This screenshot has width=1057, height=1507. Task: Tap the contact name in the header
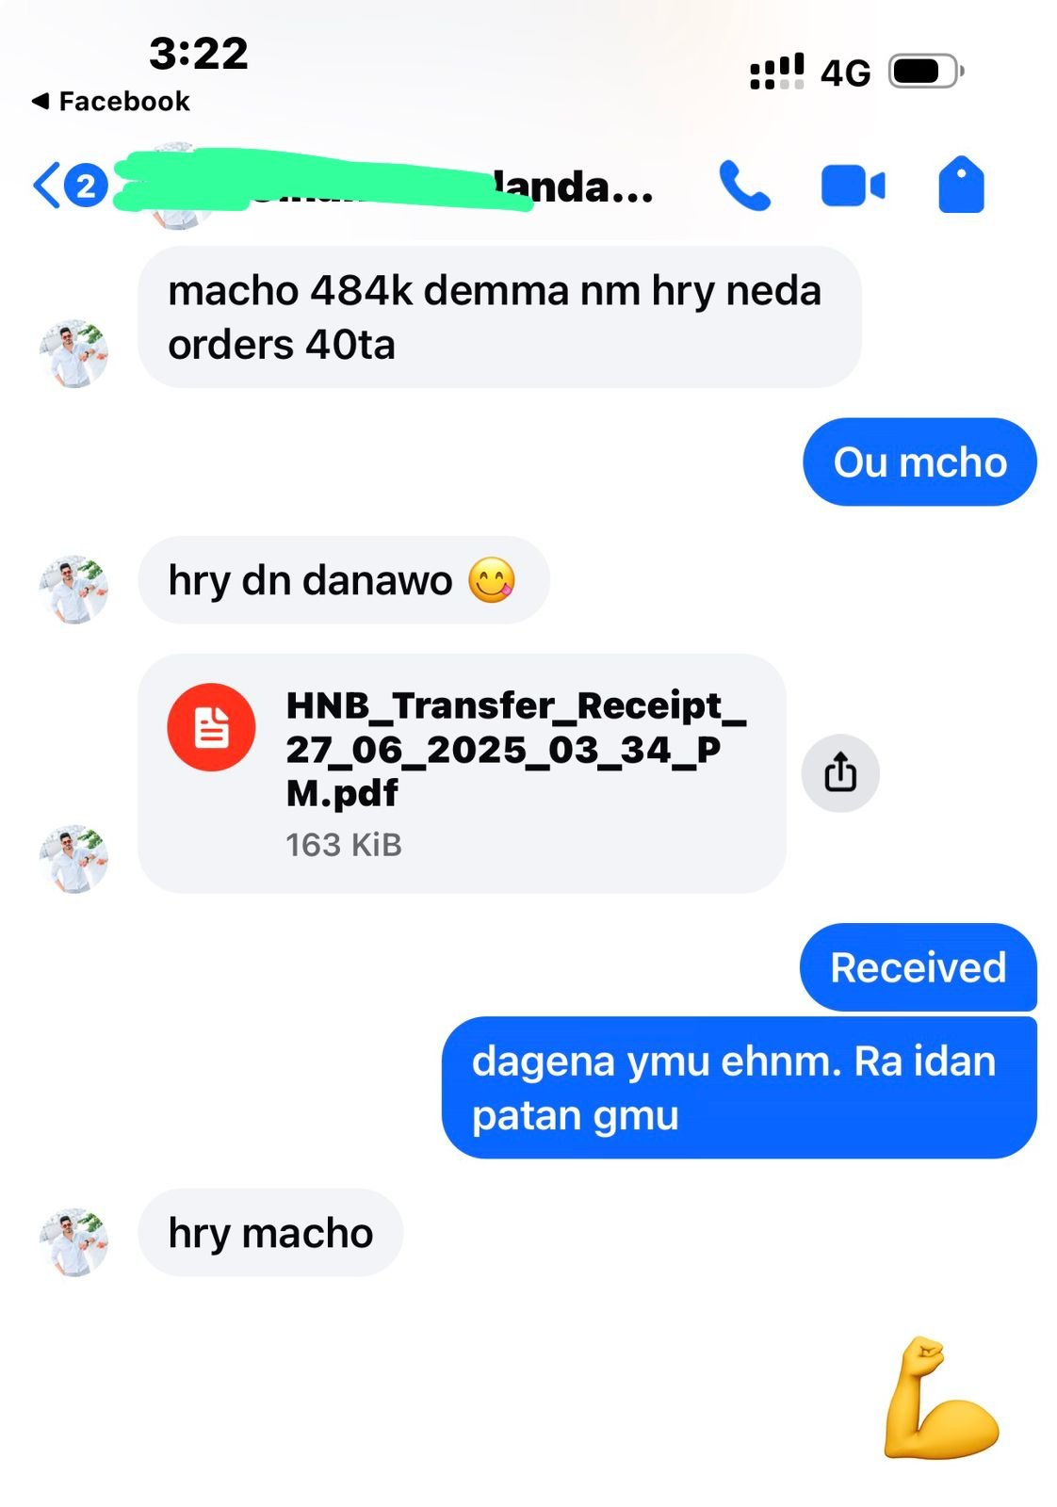(x=386, y=186)
